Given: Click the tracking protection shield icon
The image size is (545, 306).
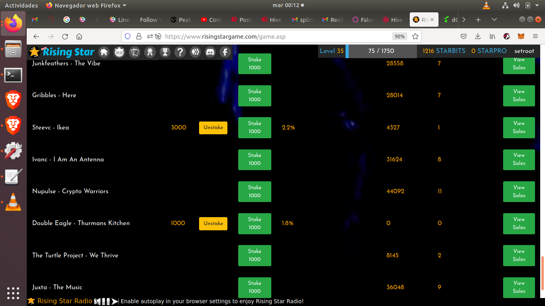Looking at the screenshot, I should (128, 36).
